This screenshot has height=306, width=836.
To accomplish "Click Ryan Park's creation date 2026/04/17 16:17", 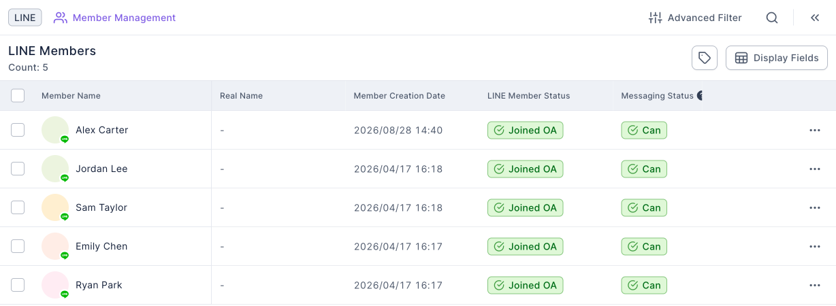I will [x=398, y=285].
